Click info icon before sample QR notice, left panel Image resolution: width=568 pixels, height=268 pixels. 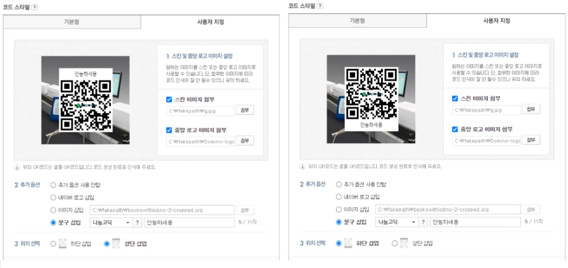pos(17,167)
